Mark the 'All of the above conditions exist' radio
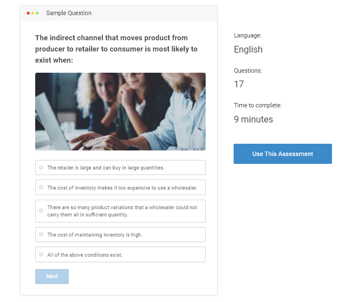Viewport: 356px width, 302px height. (x=41, y=254)
